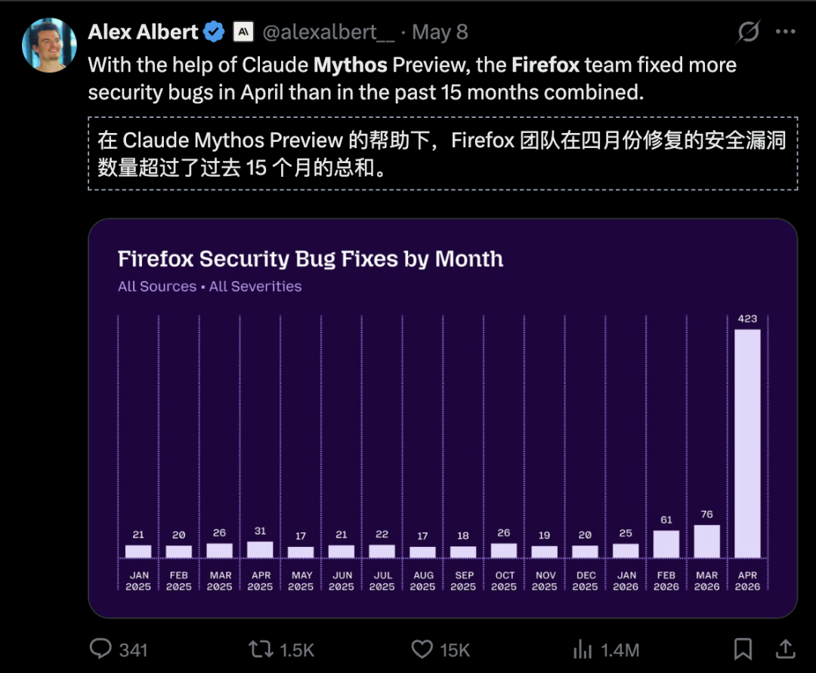Open the Firefox Security Bug Fixes chart image
Image resolution: width=816 pixels, height=673 pixels.
point(443,418)
